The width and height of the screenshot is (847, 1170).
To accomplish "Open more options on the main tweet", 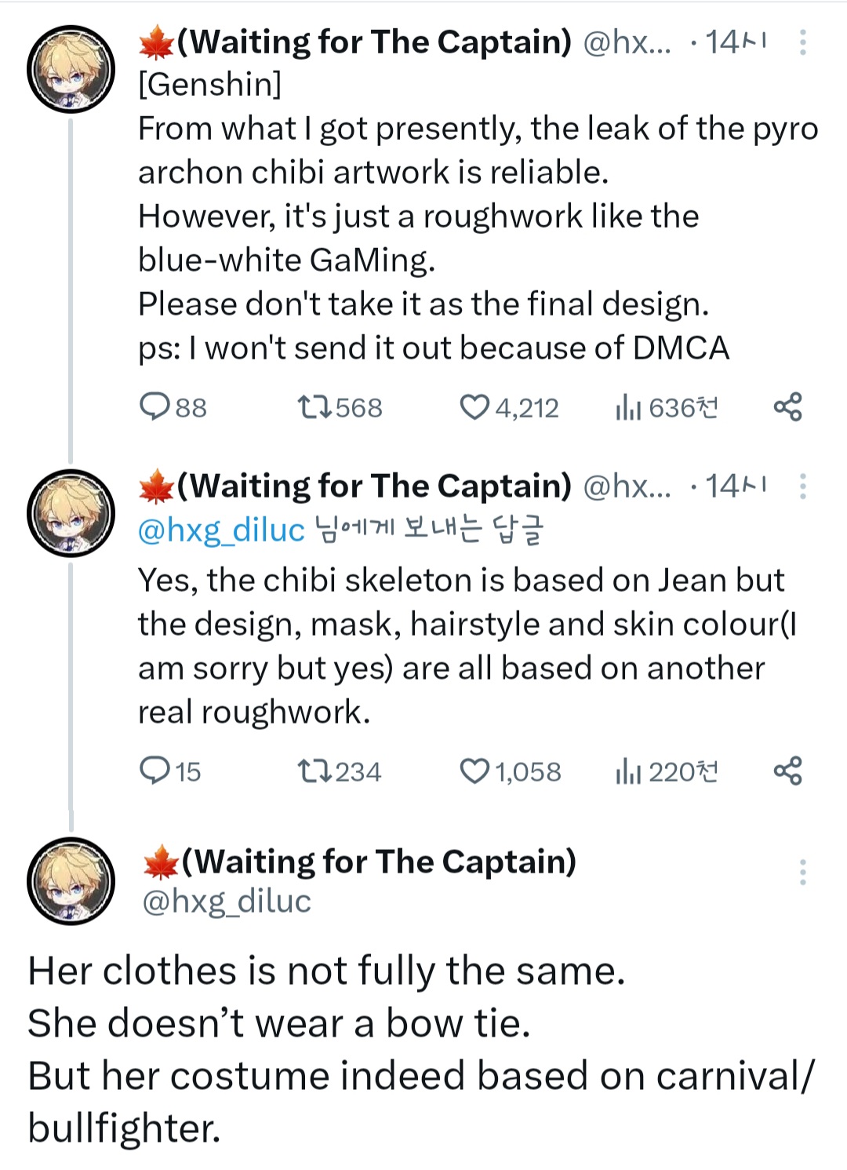I will pos(802,872).
